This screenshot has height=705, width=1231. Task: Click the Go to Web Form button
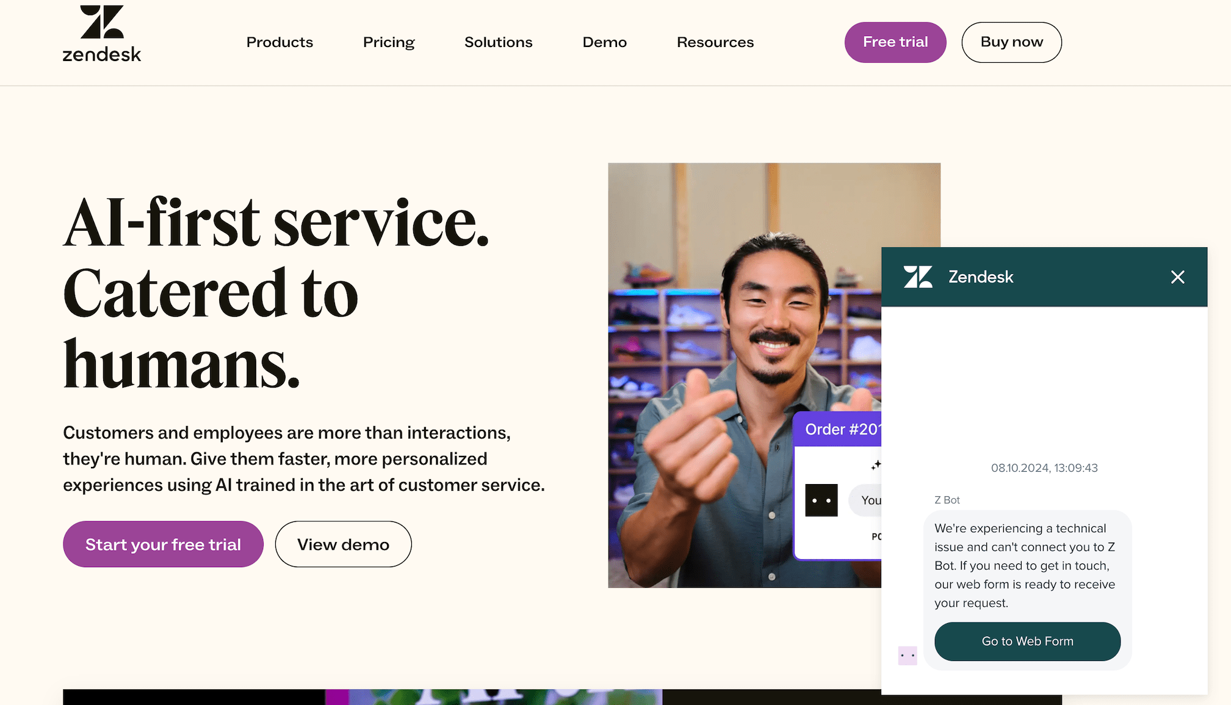coord(1027,641)
